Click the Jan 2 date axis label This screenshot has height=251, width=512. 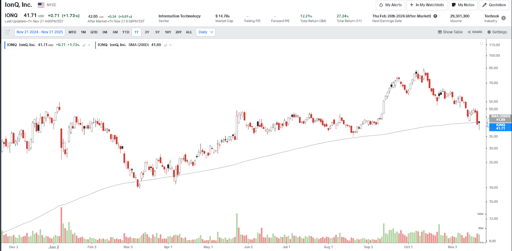pyautogui.click(x=54, y=247)
